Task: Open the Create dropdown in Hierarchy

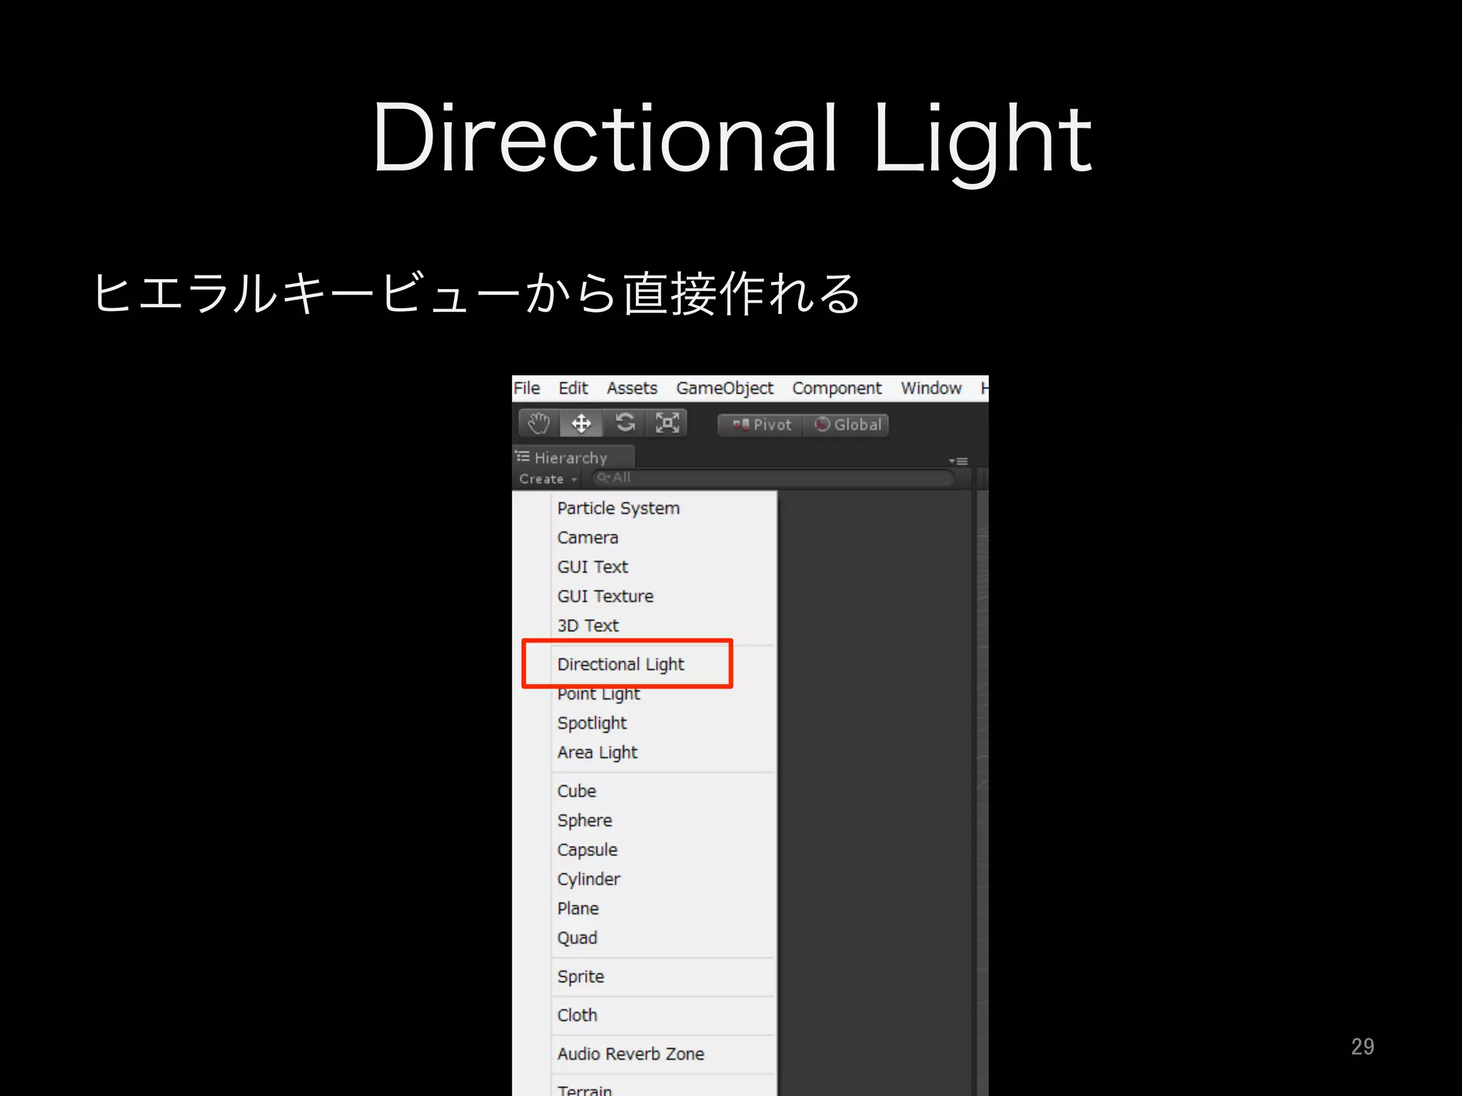Action: pyautogui.click(x=548, y=479)
